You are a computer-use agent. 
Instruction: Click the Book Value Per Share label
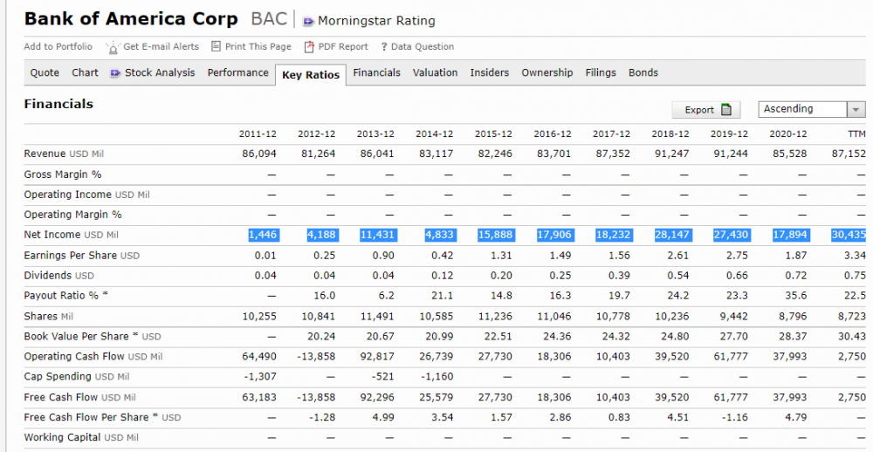pos(93,336)
